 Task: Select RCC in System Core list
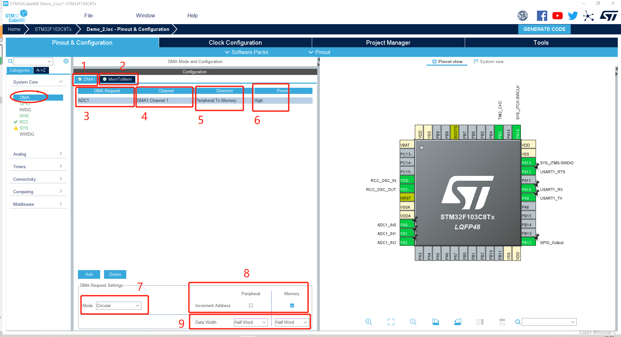(x=24, y=122)
